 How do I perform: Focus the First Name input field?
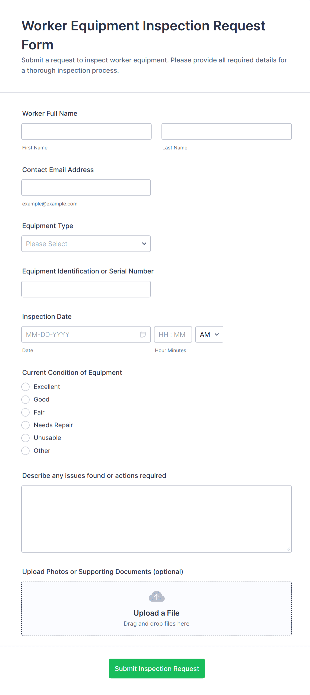coord(86,132)
